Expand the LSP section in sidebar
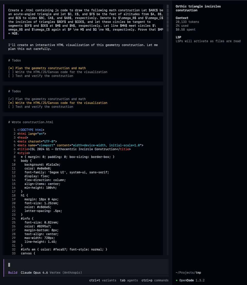The height and width of the screenshot is (285, 247). click(178, 37)
